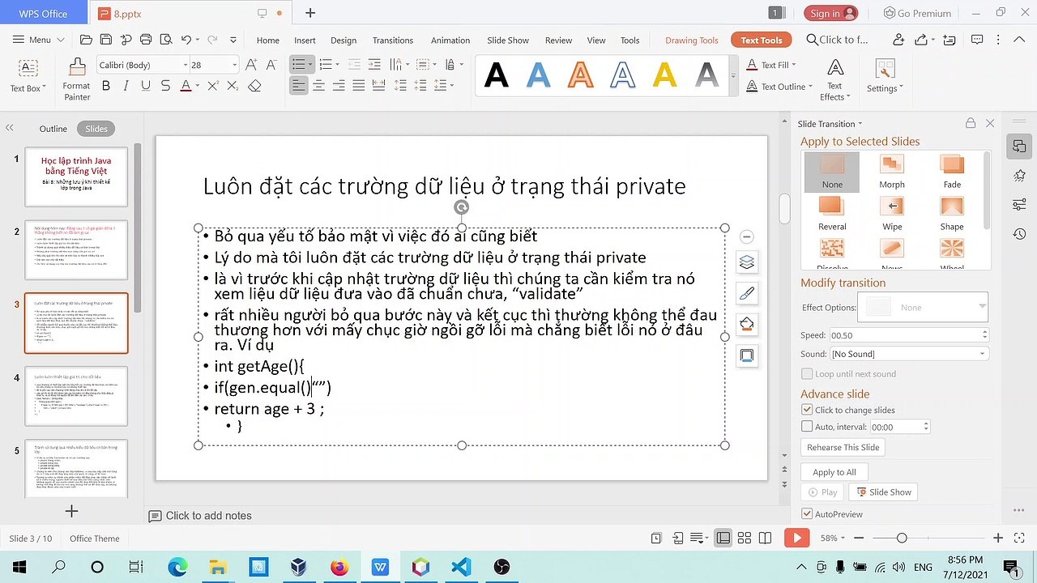Click the Format Painter tool
Viewport: 1037px width, 583px height.
(x=77, y=79)
